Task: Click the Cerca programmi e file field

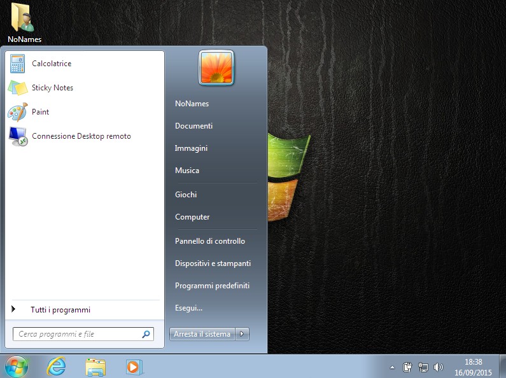Action: 83,334
